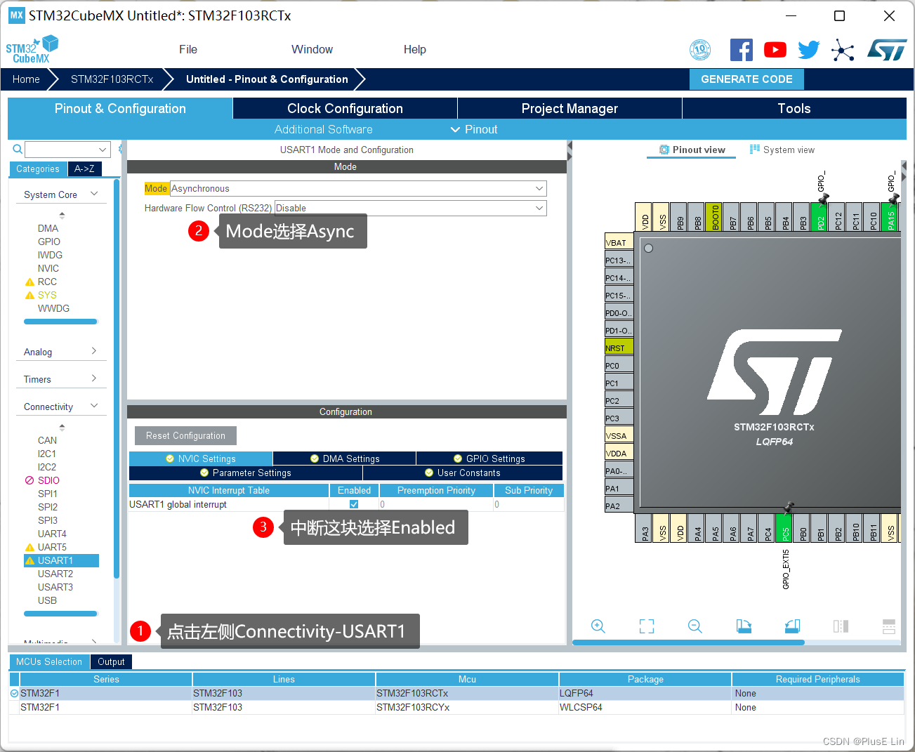Screen dimensions: 915x752
Task: Rotate the chip counter-clockwise
Action: 792,626
